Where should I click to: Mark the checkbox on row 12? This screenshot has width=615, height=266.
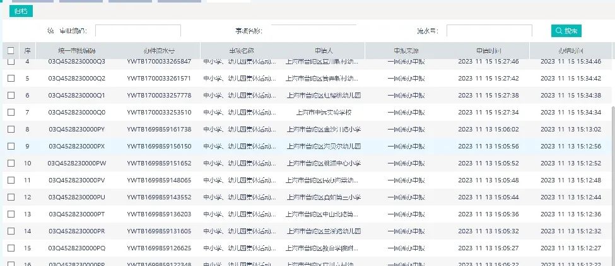tap(11, 197)
